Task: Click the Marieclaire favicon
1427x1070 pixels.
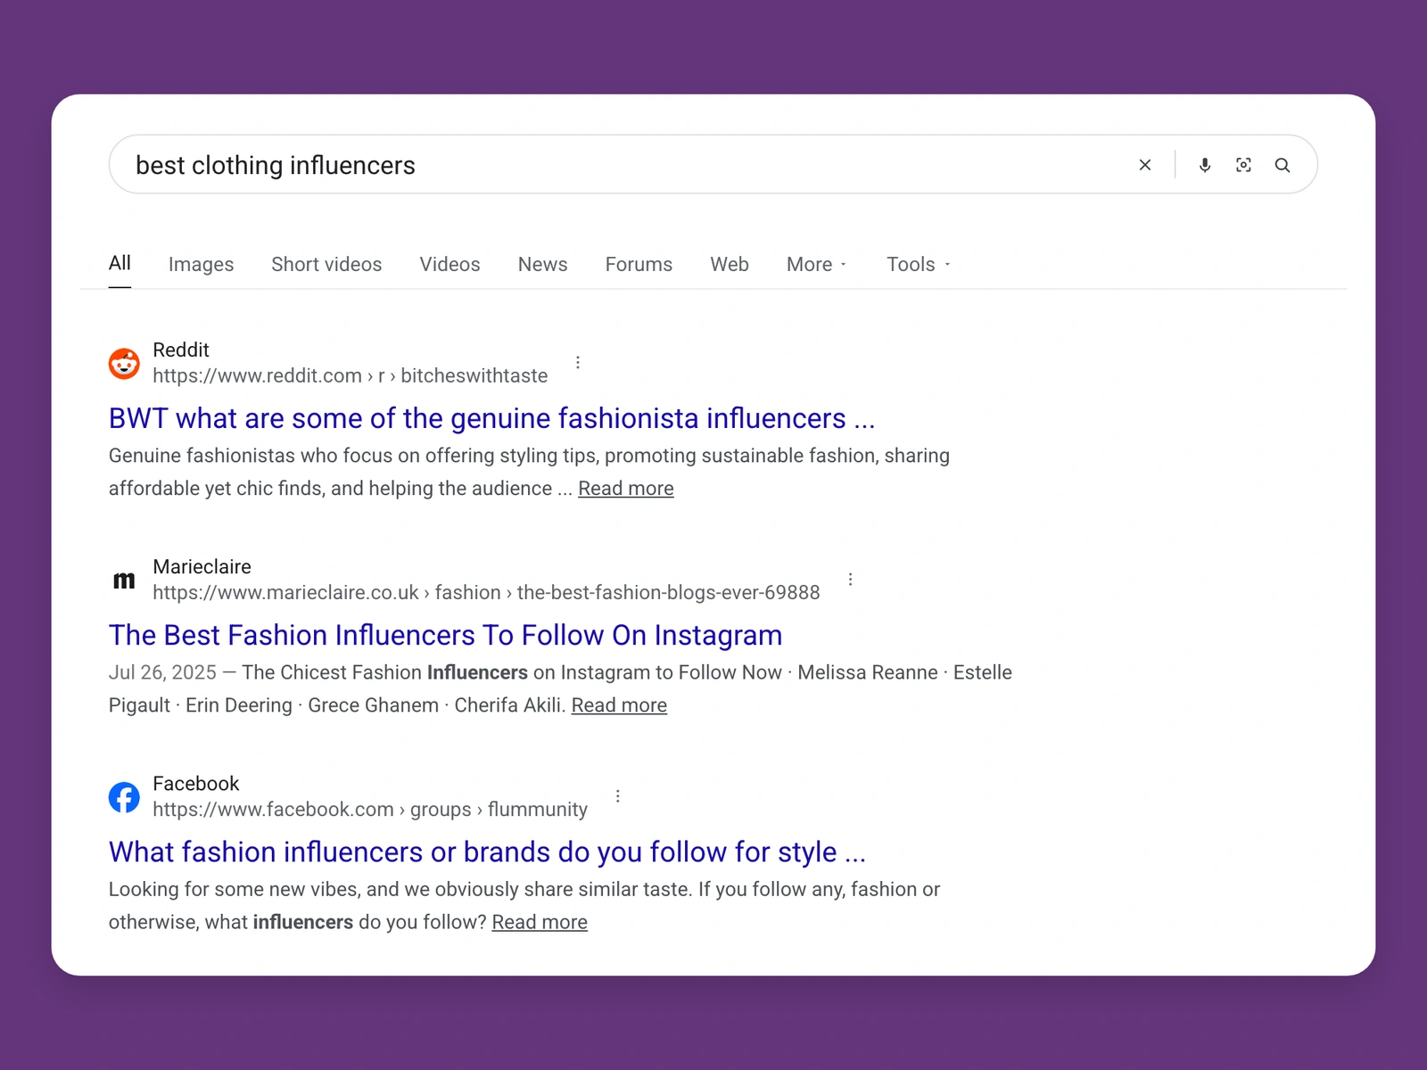Action: [x=124, y=580]
